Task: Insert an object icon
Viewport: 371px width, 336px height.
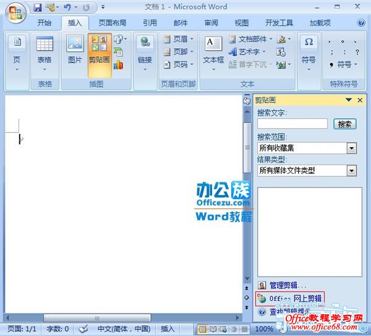Action: pyautogui.click(x=284, y=64)
